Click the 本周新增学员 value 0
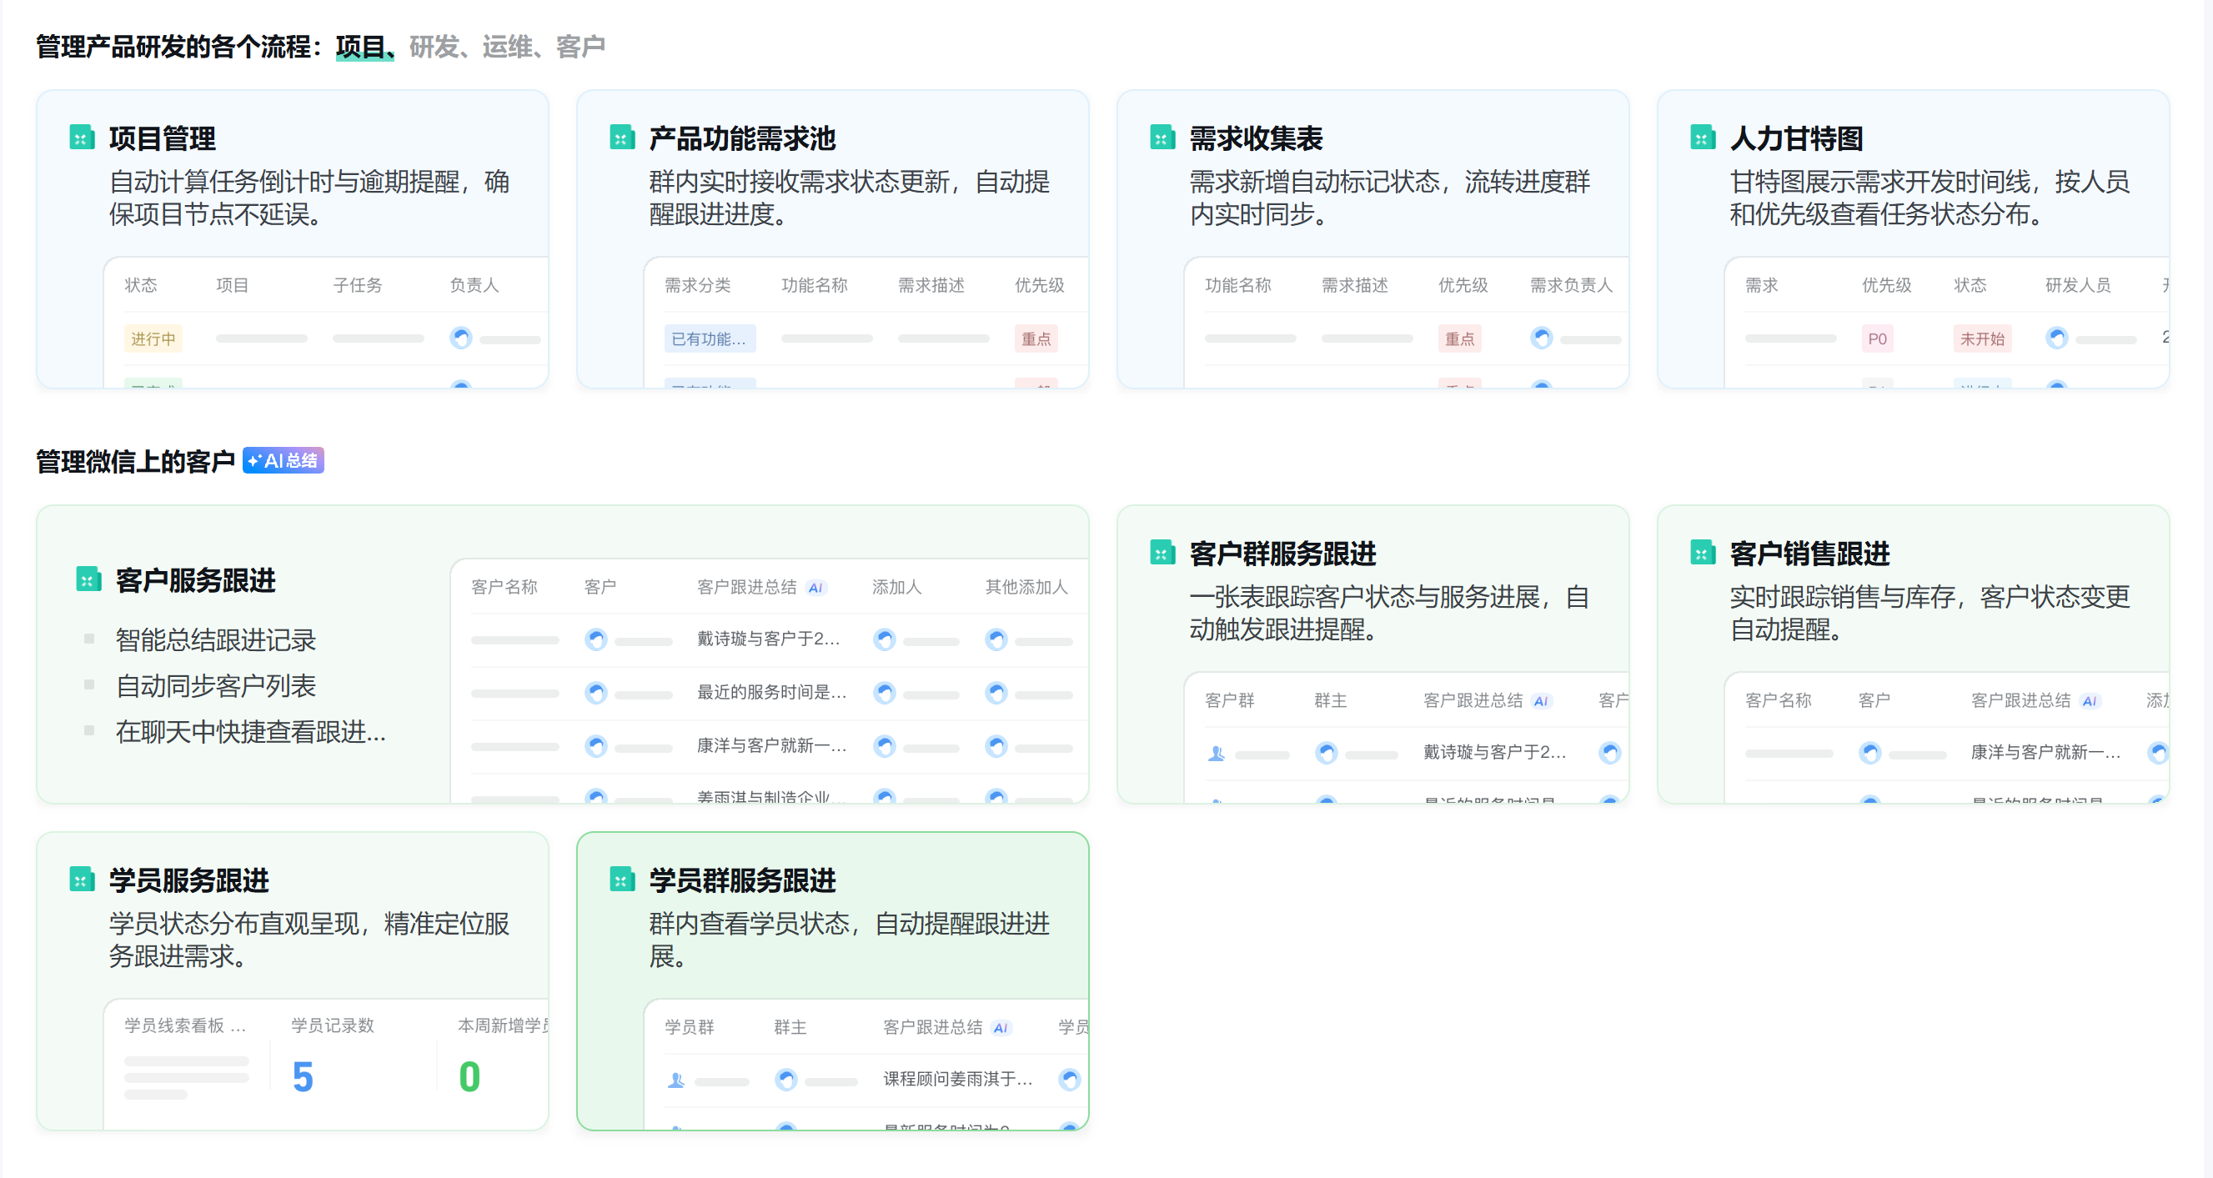The image size is (2213, 1178). (x=469, y=1076)
